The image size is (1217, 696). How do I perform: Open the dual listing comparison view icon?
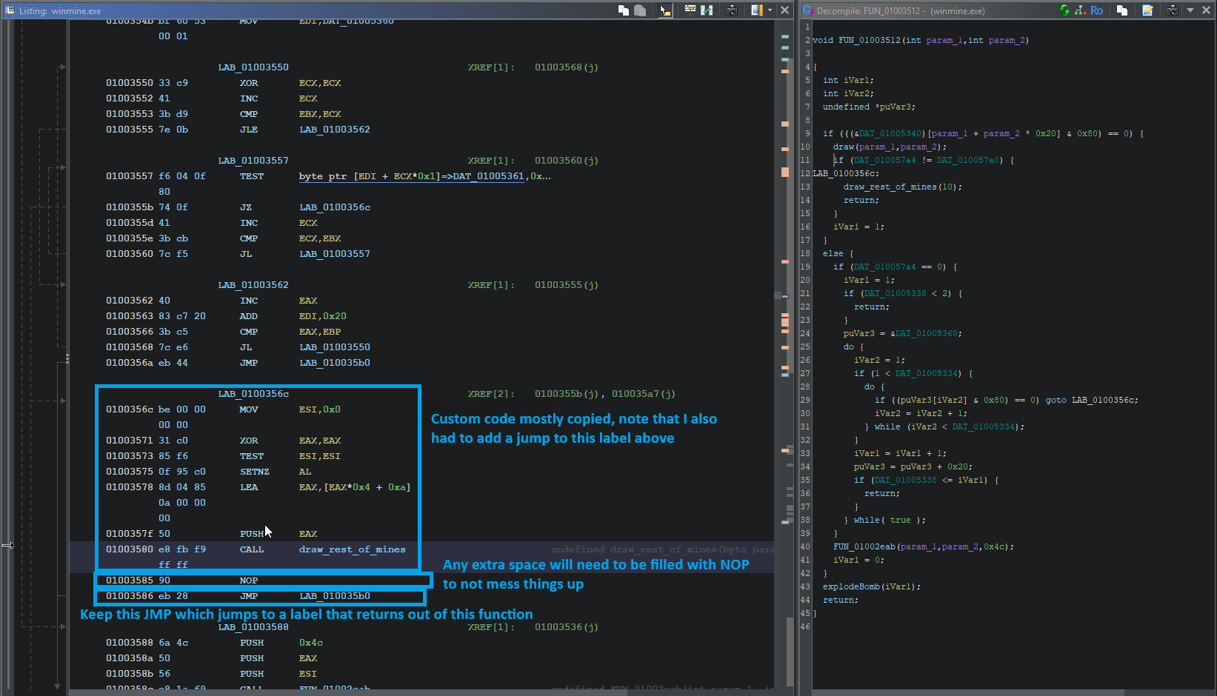coord(706,10)
